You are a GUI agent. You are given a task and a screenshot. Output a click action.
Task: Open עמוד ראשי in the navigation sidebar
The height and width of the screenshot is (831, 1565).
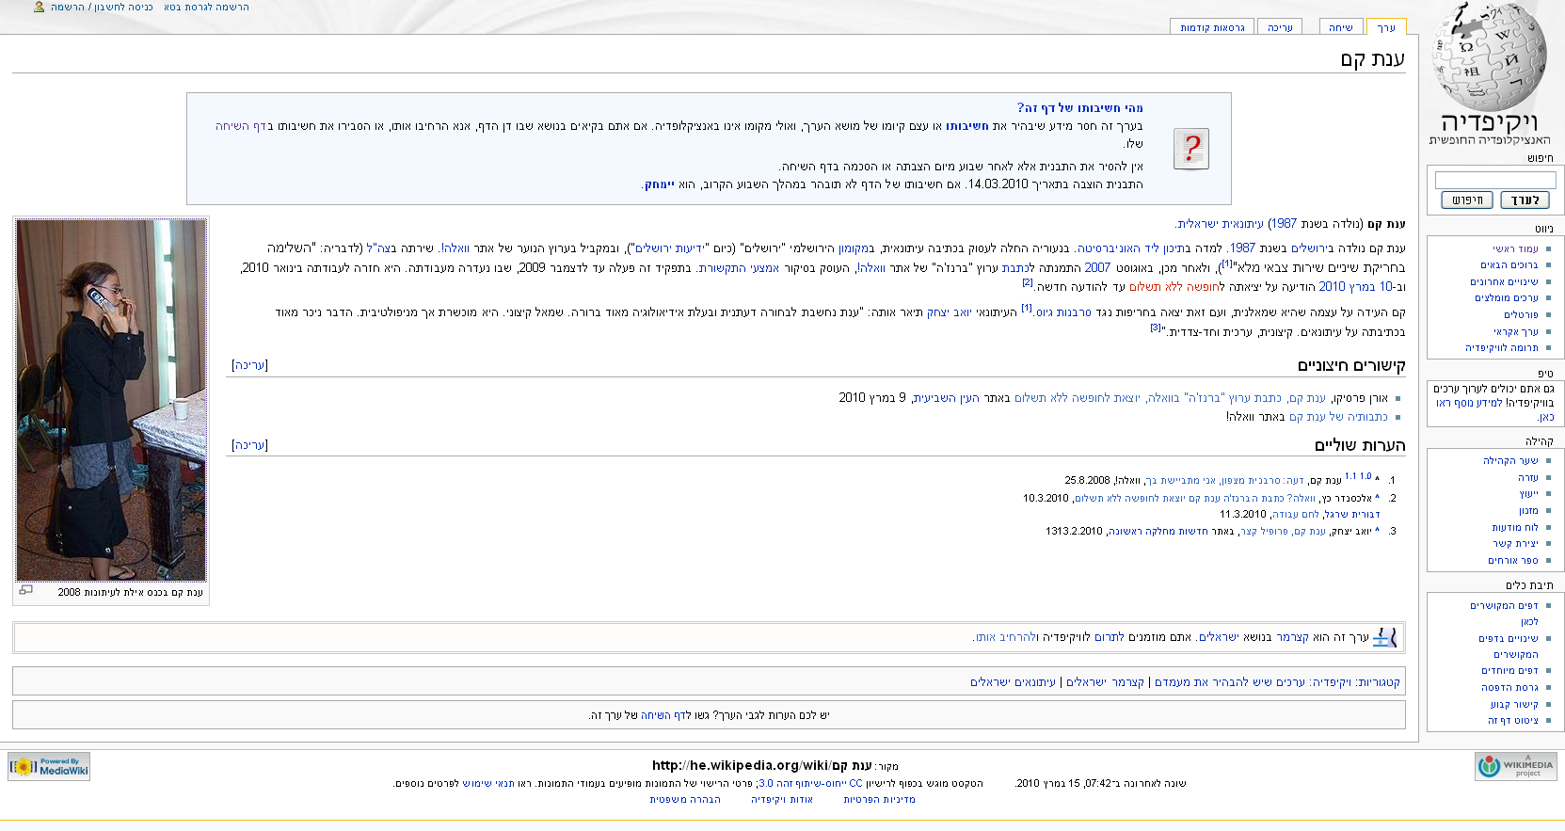tap(1515, 248)
